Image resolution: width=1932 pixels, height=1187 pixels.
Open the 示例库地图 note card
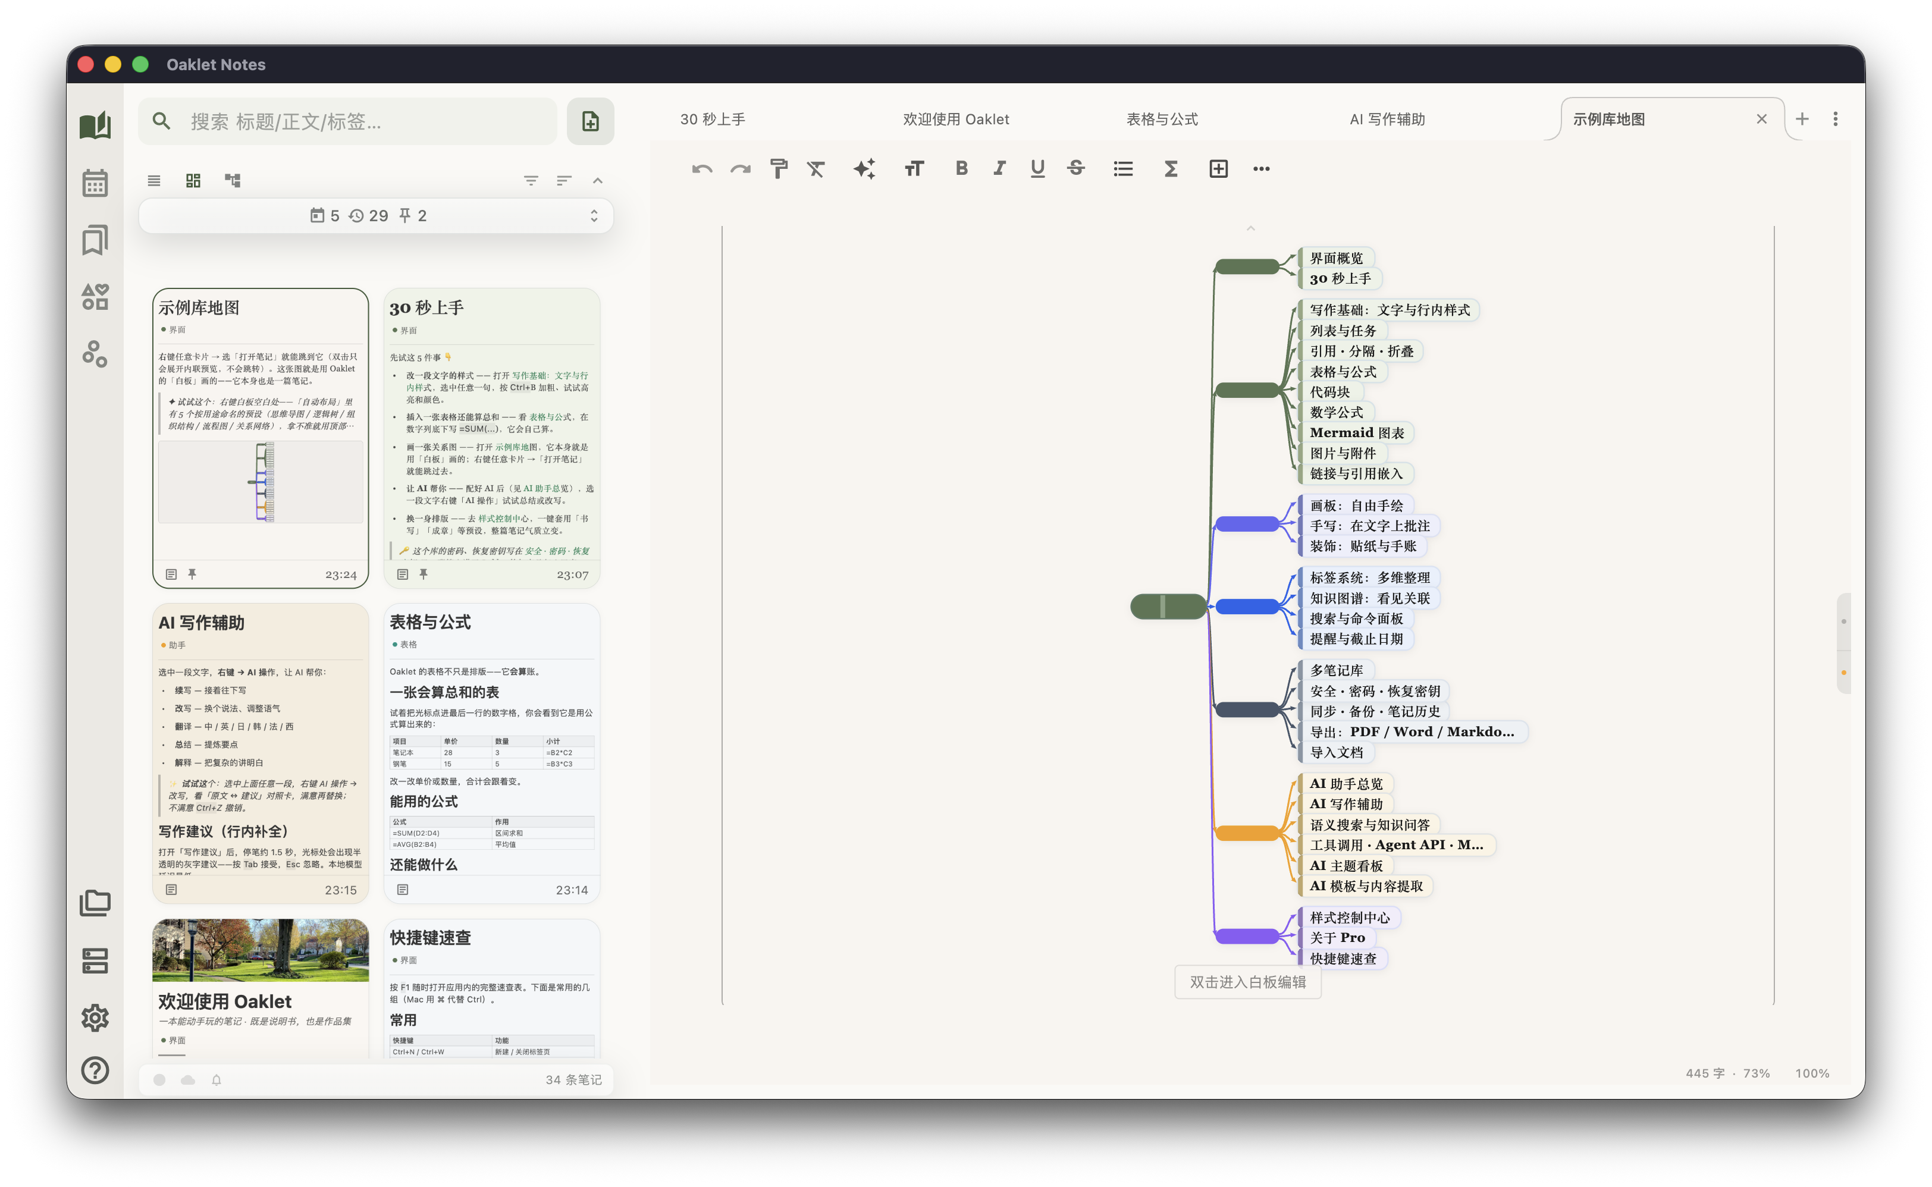[260, 438]
